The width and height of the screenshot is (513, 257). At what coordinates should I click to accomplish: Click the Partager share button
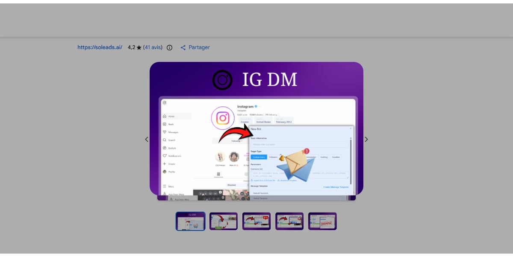(x=195, y=47)
